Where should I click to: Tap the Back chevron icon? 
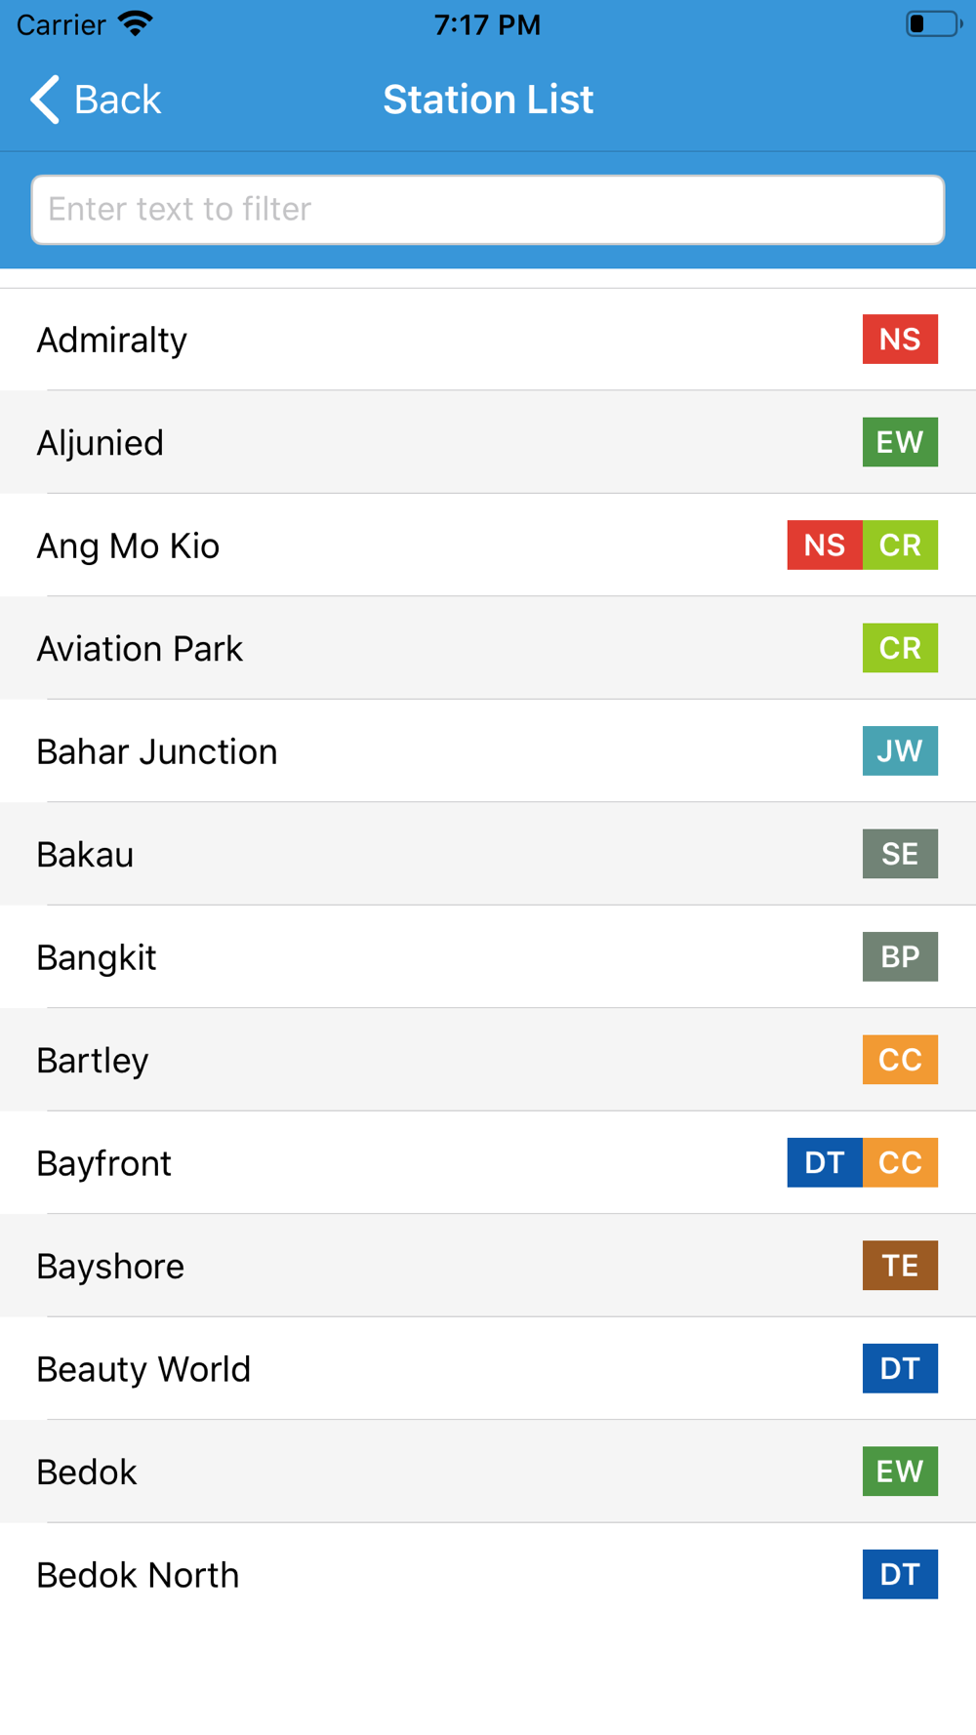point(45,100)
